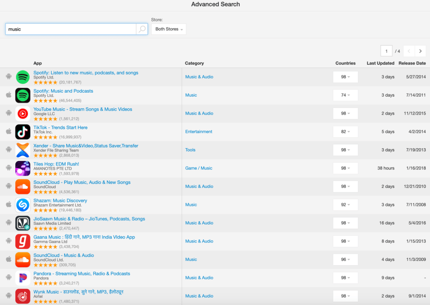Open the Spotify Listen to new music app icon

pos(23,77)
